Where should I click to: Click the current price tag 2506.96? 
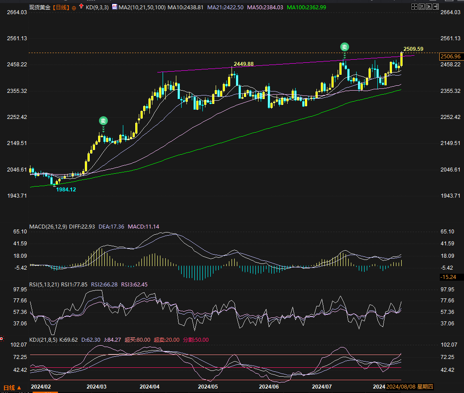[450, 57]
